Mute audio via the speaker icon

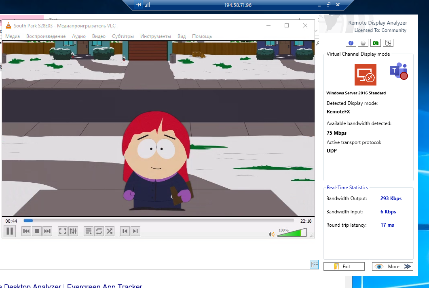point(272,234)
